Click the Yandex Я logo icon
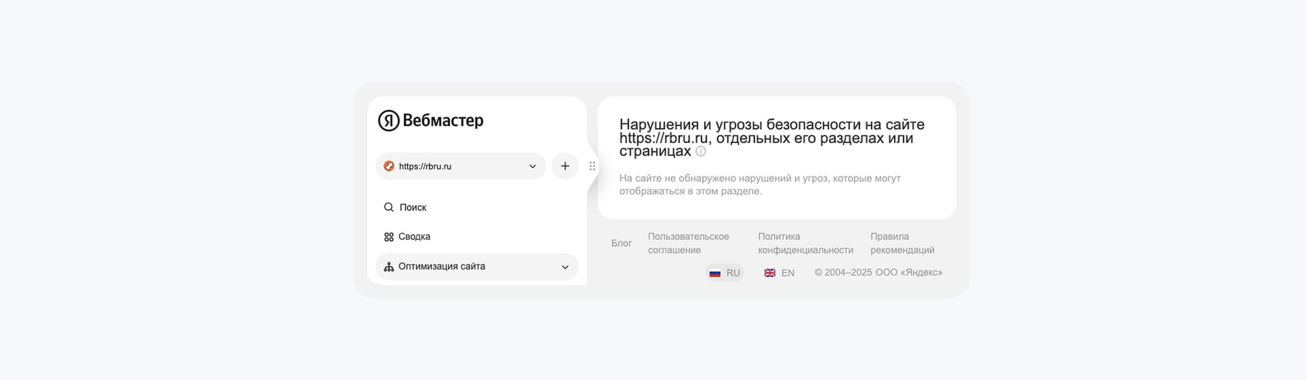The width and height of the screenshot is (1306, 380). [x=388, y=120]
